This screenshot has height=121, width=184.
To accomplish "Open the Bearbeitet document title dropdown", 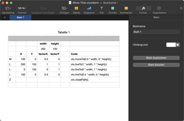I will [x=111, y=3].
